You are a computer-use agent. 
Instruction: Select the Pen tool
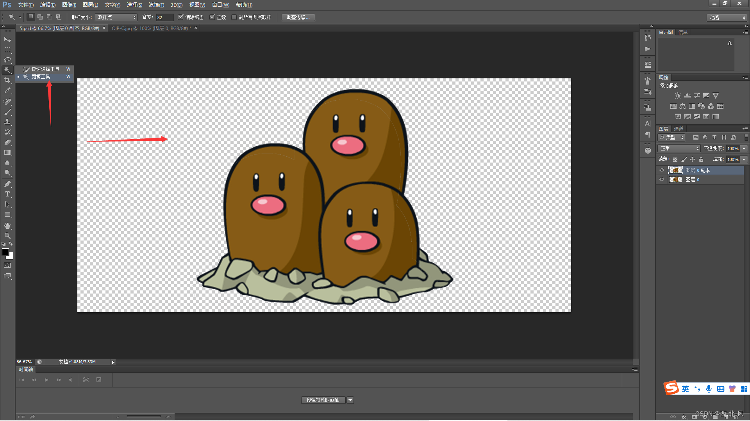coord(7,184)
